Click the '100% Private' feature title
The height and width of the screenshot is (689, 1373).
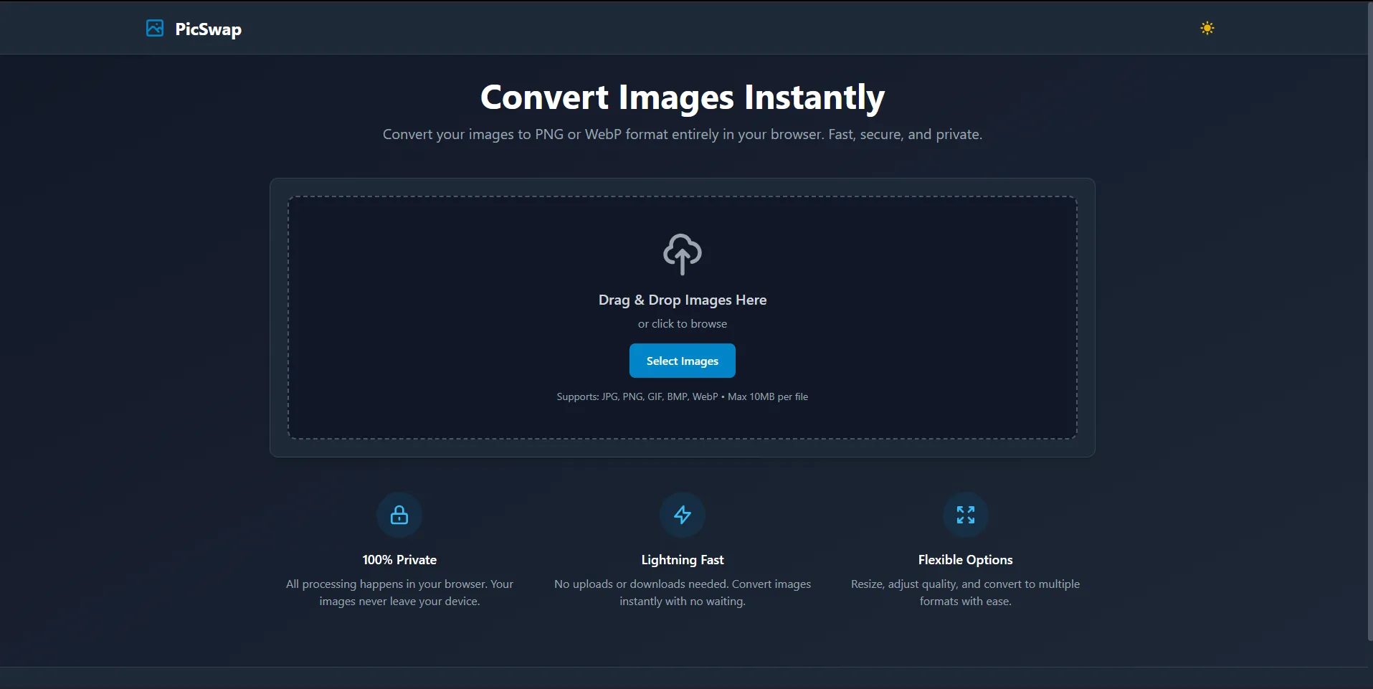(x=399, y=560)
